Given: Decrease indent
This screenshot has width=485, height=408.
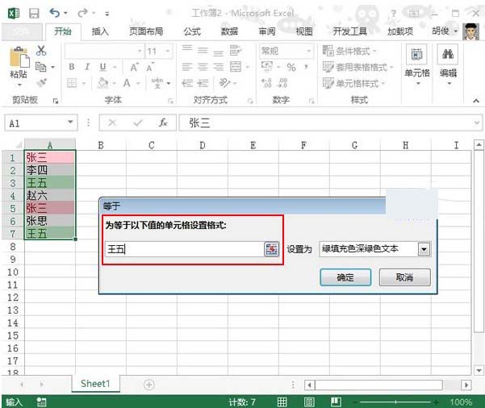Looking at the screenshot, I should coord(187,83).
